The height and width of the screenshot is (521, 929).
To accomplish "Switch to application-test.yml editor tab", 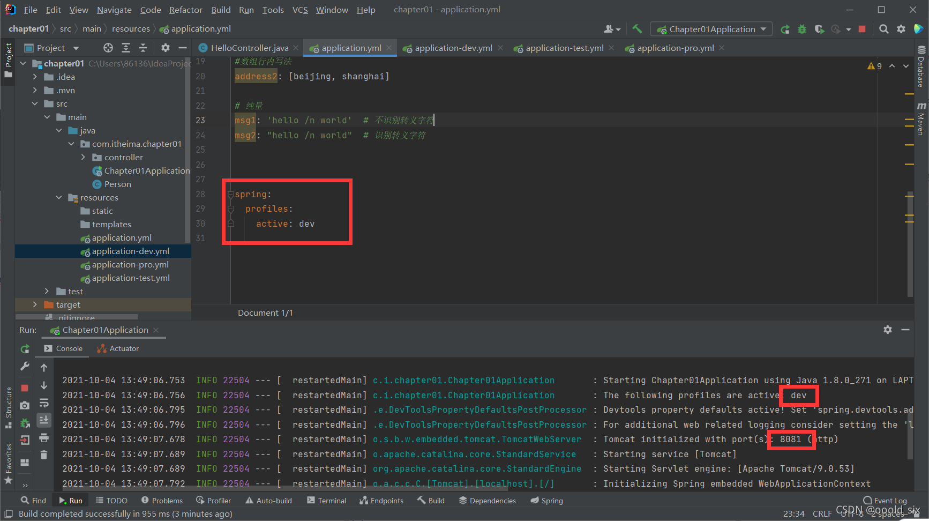I will [564, 48].
